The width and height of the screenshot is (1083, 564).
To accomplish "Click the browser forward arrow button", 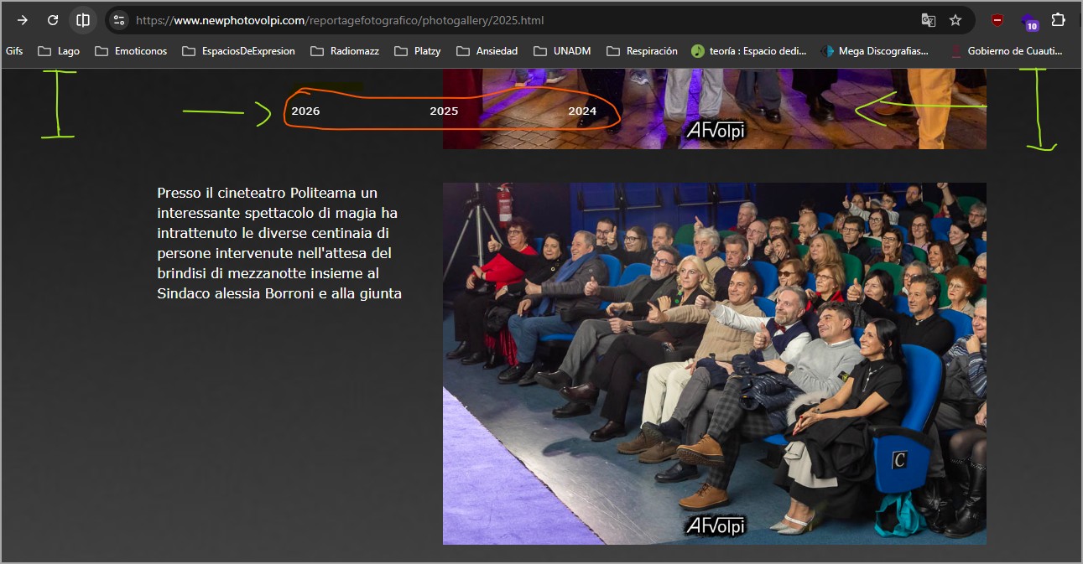I will (x=23, y=20).
